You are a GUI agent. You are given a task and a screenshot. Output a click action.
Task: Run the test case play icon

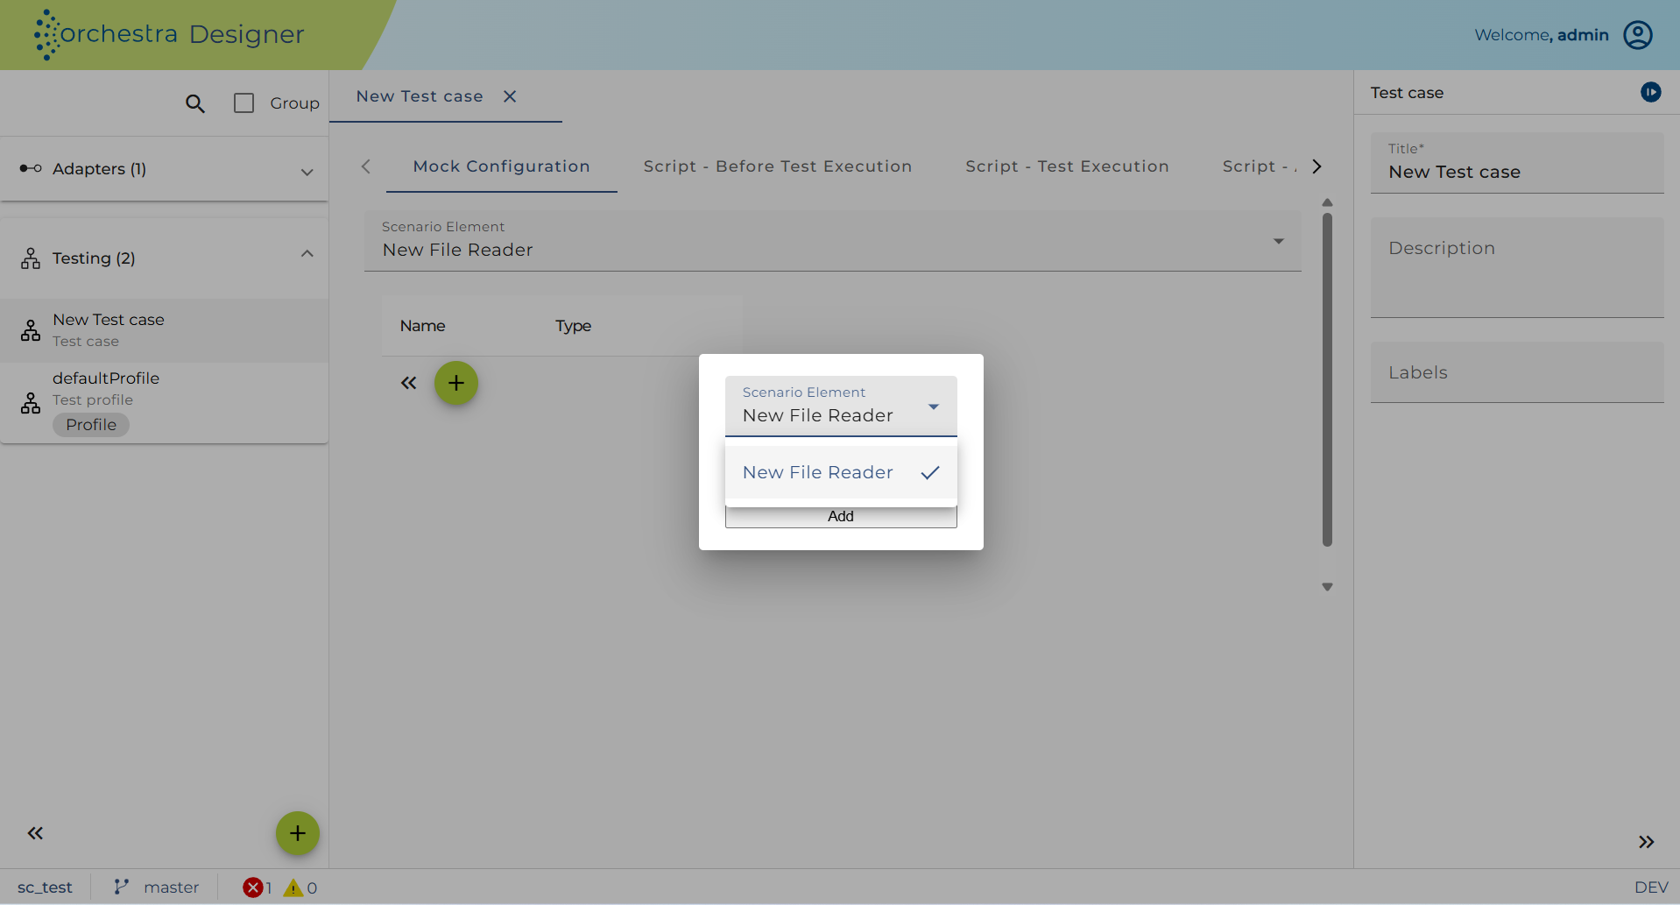[1650, 92]
